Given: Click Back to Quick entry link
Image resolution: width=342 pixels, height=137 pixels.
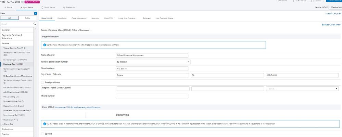Looking at the screenshot, I should coord(331,25).
